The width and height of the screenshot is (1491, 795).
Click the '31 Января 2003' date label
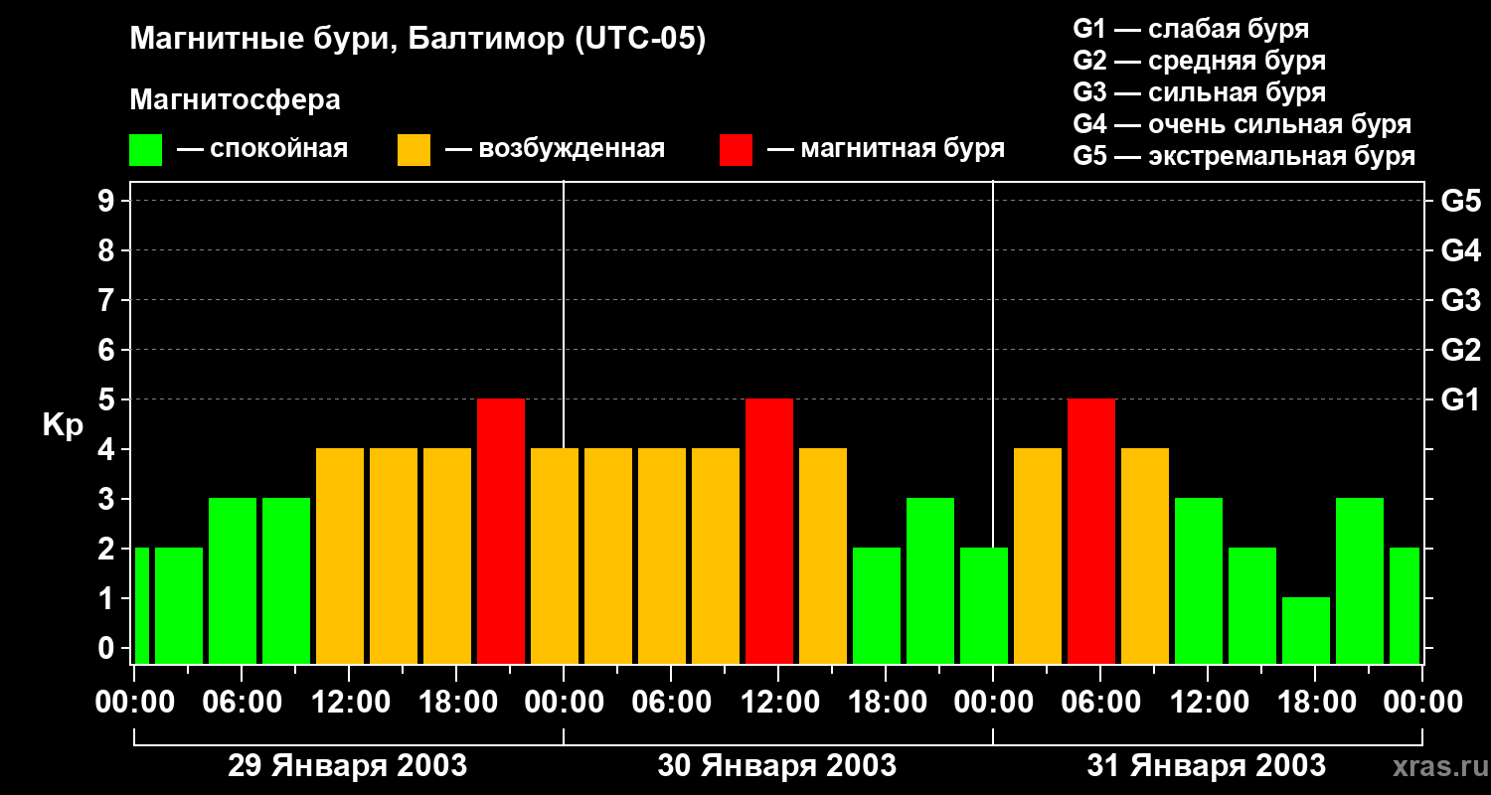1207,765
